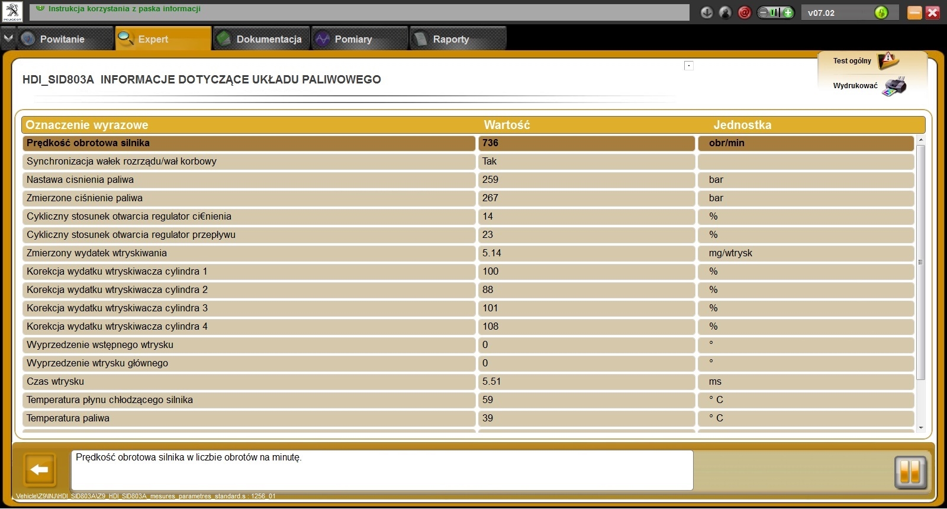Close the diagnostic application with red X

(933, 12)
